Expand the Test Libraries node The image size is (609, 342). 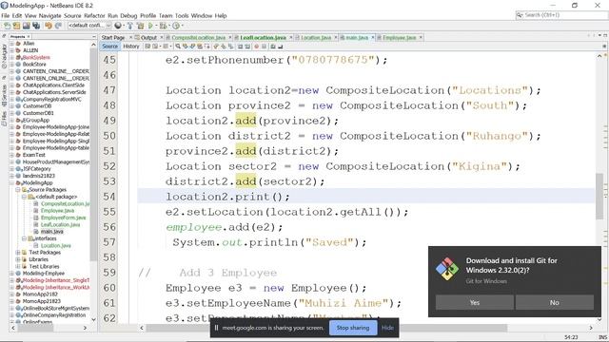(x=18, y=266)
